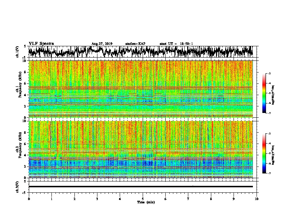Click the time axis tick label "0"

29,199
